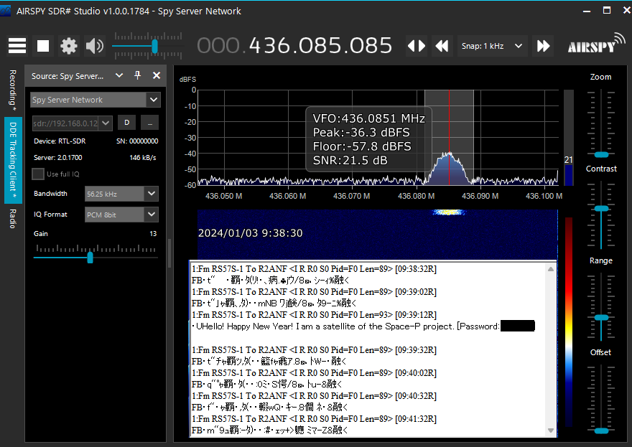Click the waterfall color gradient bar

point(568,321)
